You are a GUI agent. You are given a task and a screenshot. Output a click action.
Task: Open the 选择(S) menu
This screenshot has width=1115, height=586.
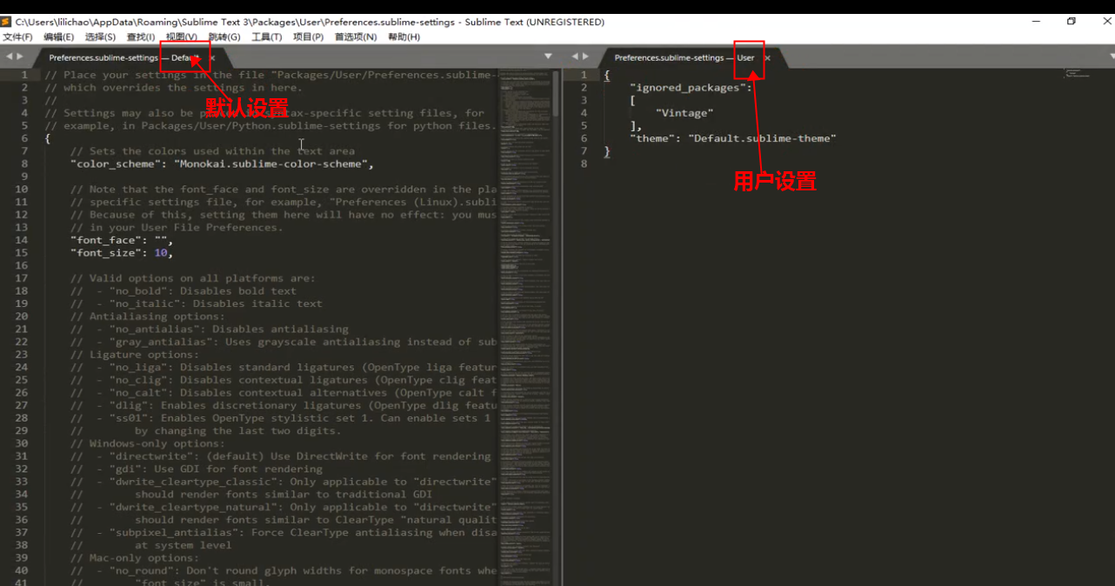100,37
